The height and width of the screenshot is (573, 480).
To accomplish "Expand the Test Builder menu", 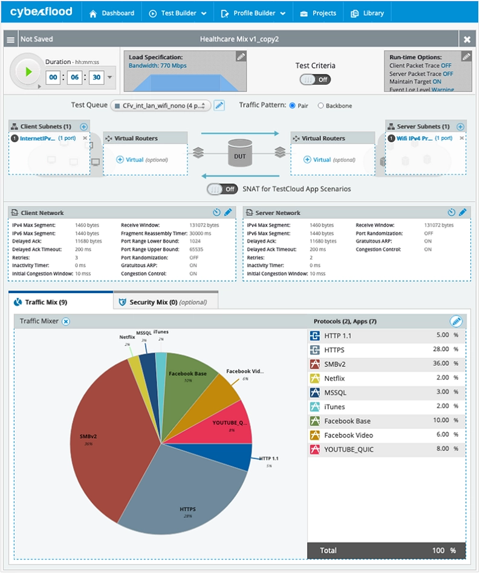I will click(178, 13).
